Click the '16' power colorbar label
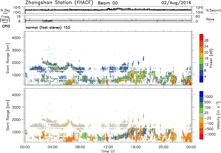The width and height of the screenshot is (221, 153). pos(206,59)
